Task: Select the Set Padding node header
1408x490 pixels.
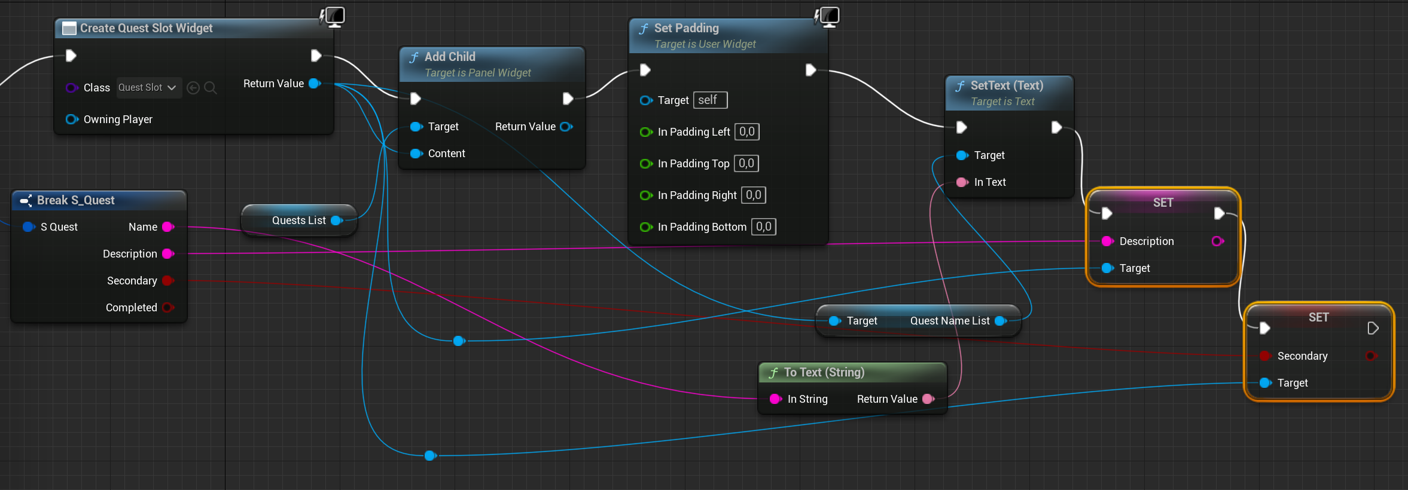Action: point(729,35)
